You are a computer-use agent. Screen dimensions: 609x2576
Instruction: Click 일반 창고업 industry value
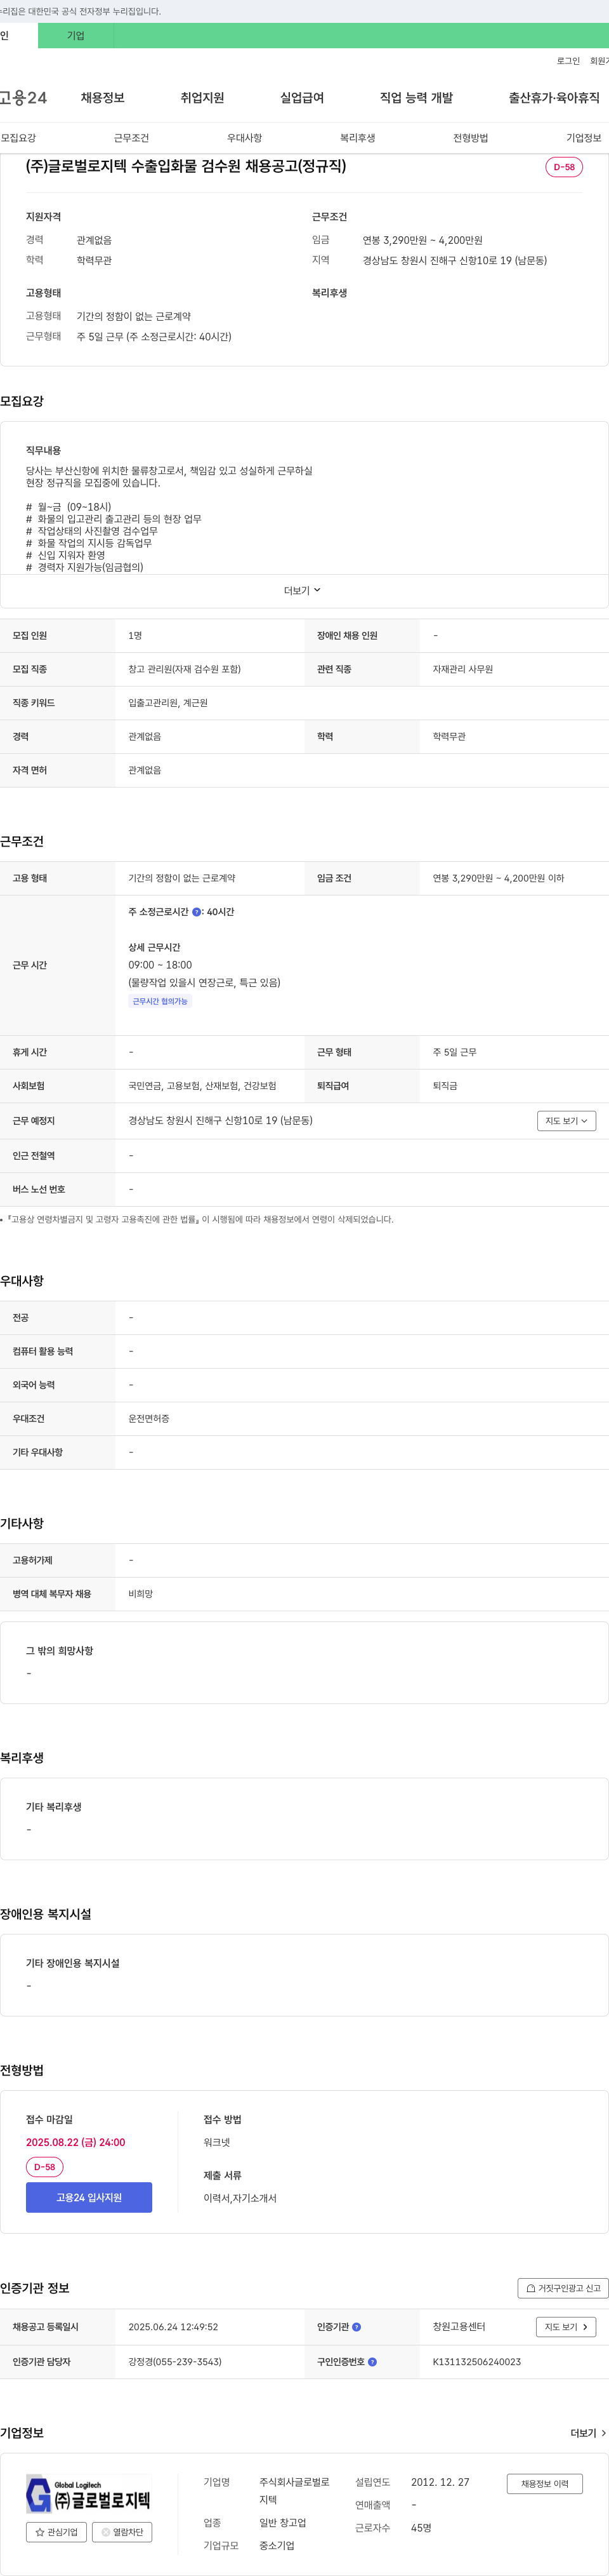pyautogui.click(x=282, y=2523)
